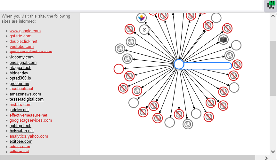277x160 pixels.
Task: Click the blue highlighted label bar beside center node
Action: click(x=207, y=66)
